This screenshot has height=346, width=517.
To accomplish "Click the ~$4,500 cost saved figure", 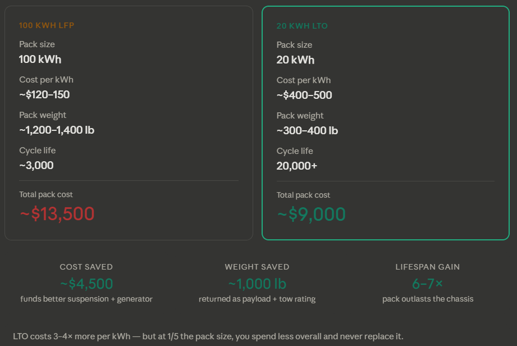I will (x=86, y=283).
